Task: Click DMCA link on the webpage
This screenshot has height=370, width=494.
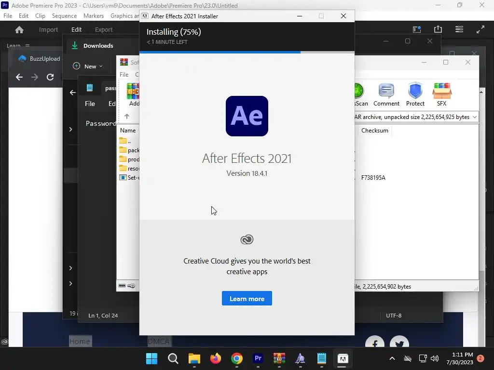Action: [158, 342]
